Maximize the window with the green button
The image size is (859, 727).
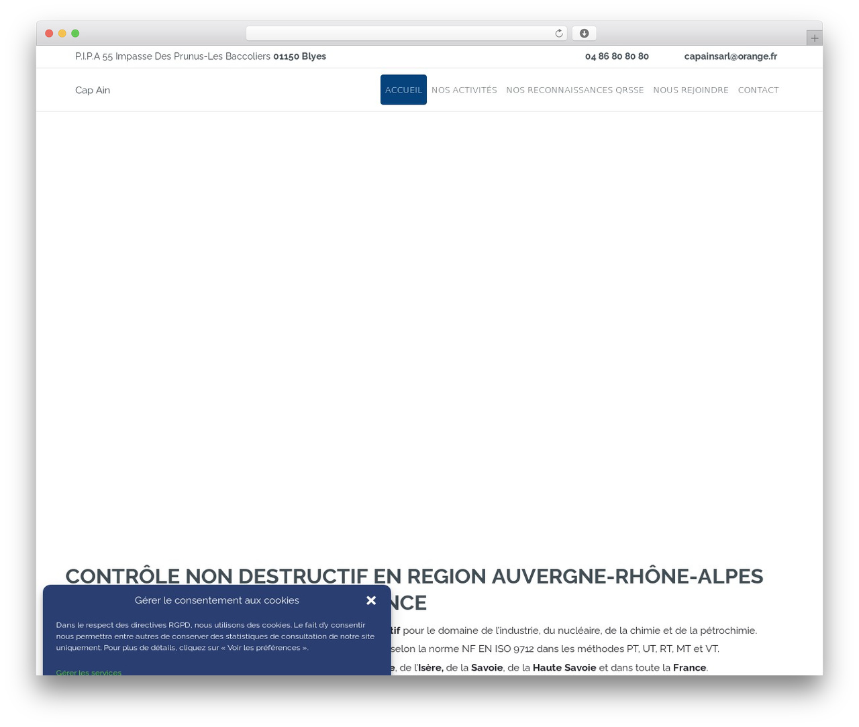[x=75, y=34]
